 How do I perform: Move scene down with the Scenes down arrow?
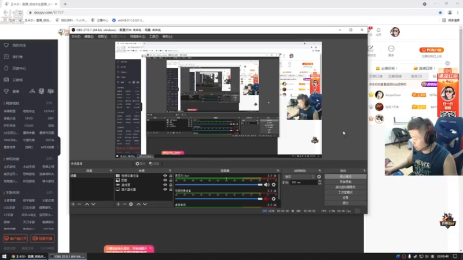coord(93,204)
